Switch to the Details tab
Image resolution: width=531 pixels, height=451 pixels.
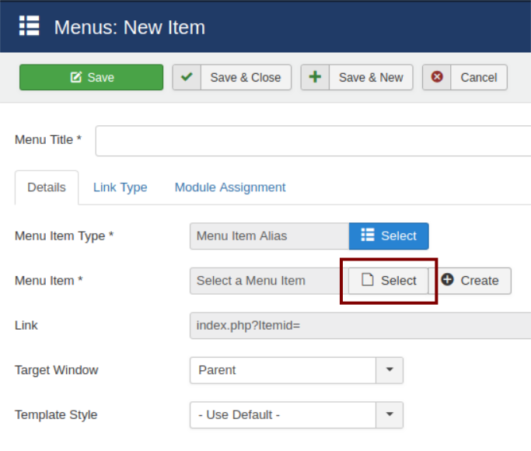(47, 187)
